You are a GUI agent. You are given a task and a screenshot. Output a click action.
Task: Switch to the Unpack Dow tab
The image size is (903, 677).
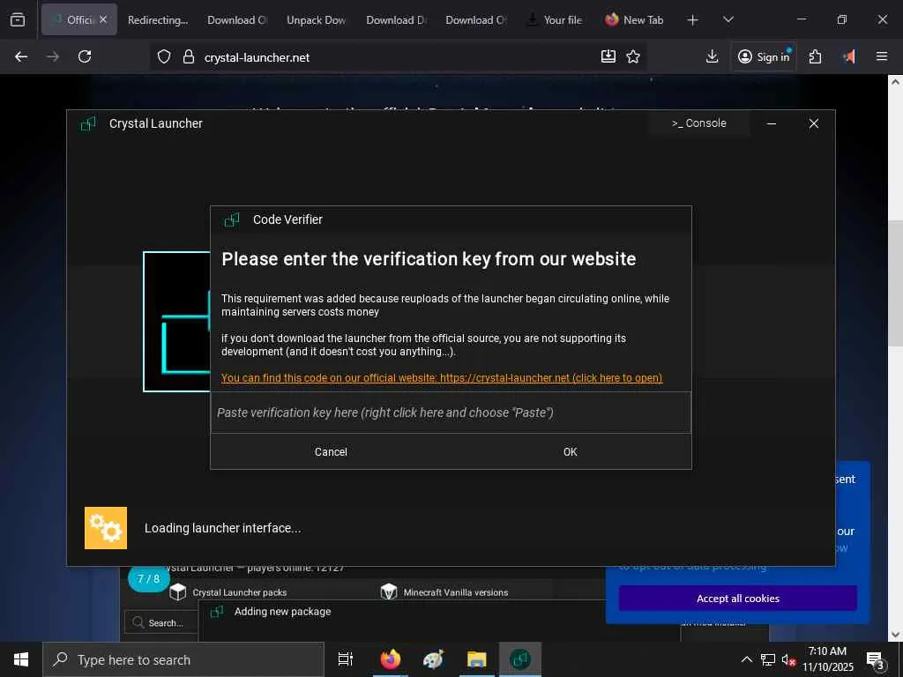point(317,20)
